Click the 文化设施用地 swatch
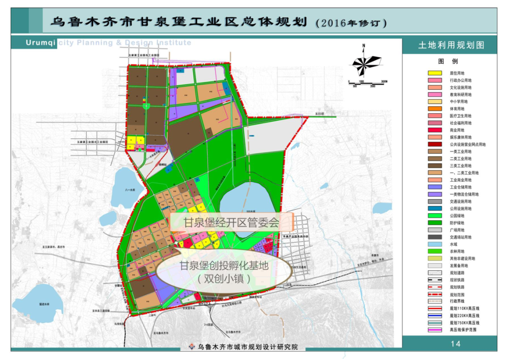Screen dimensions: 508x359 pos(435,87)
